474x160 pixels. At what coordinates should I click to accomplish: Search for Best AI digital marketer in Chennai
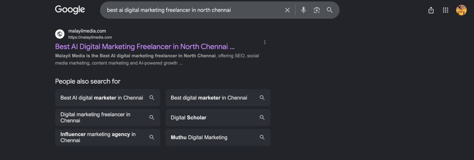pos(107,98)
